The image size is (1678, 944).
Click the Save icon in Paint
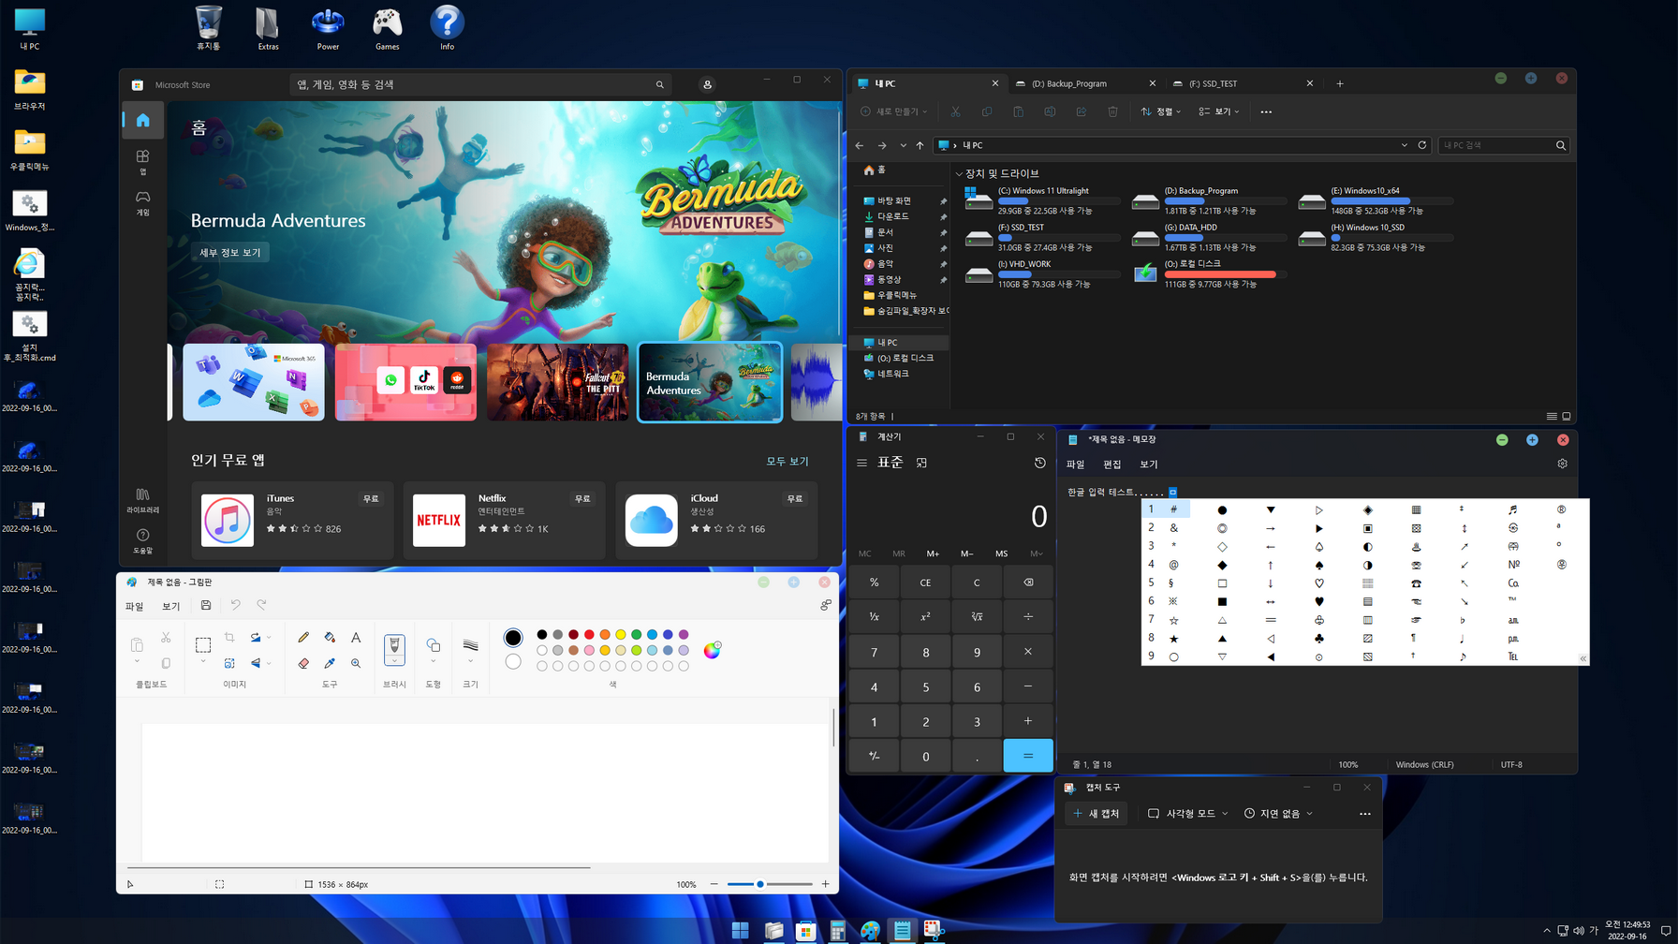point(206,605)
